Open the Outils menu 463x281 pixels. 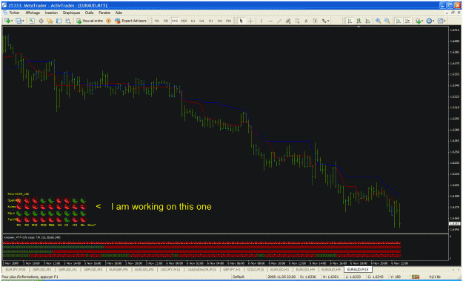pos(89,13)
